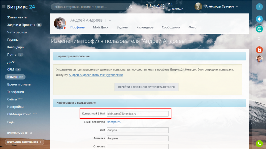Screen dimensions: 266x149
Task: Open Живая лента in sidebar
Action: (x=17, y=17)
